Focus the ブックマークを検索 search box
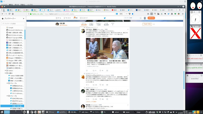203x114 pixels. [13, 23]
